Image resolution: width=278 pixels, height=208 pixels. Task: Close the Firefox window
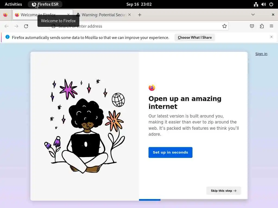pyautogui.click(x=273, y=15)
